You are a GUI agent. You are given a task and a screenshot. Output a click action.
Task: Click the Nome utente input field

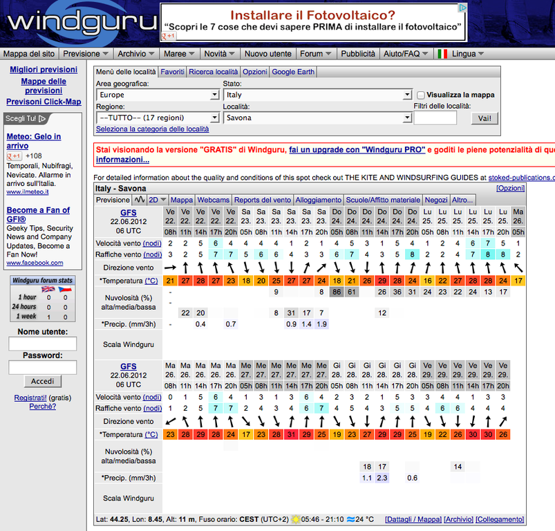click(42, 344)
